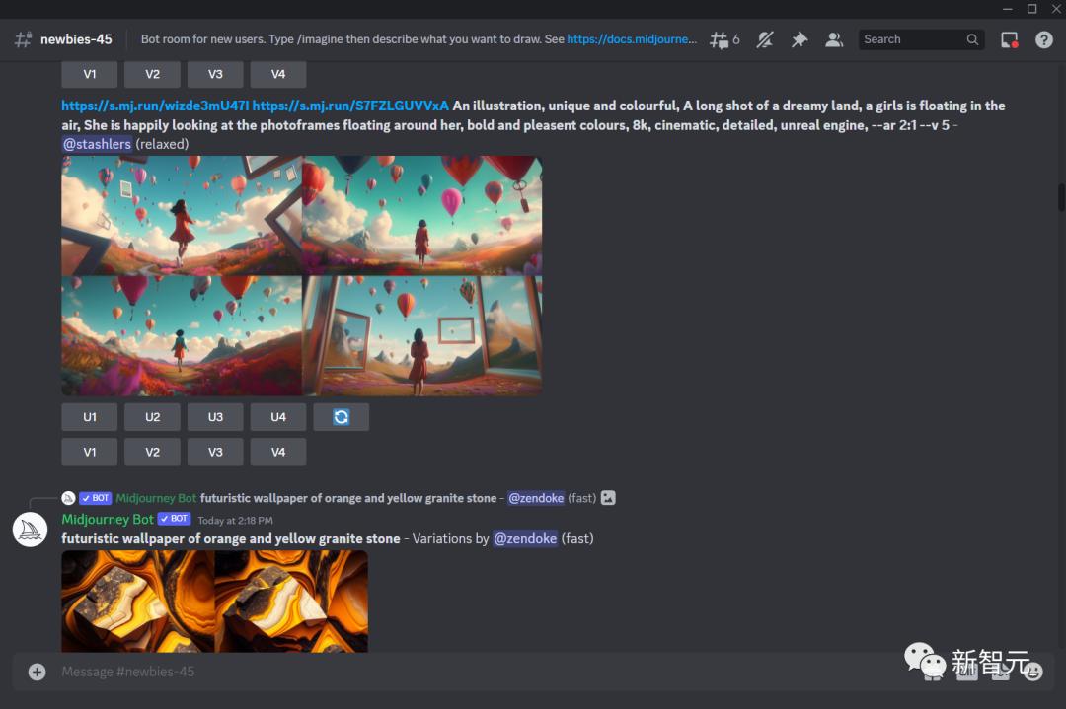Click the @stashlers mention
The height and width of the screenshot is (709, 1066).
point(97,144)
